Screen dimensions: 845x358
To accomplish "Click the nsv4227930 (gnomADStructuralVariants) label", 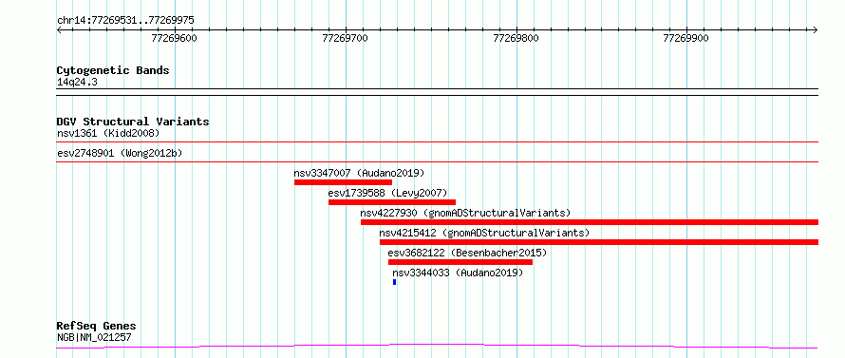I will click(465, 213).
